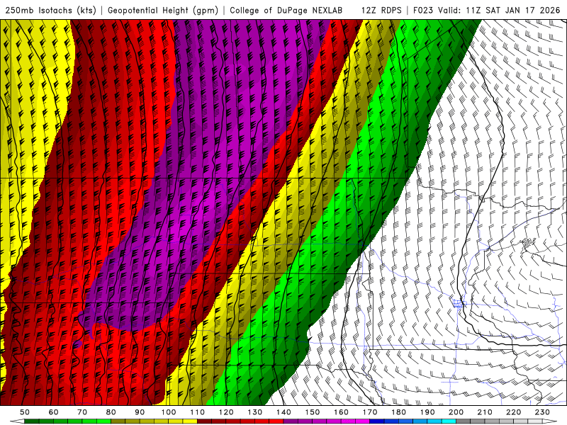Click the '180' color scale label
The width and height of the screenshot is (567, 425).
(398, 412)
